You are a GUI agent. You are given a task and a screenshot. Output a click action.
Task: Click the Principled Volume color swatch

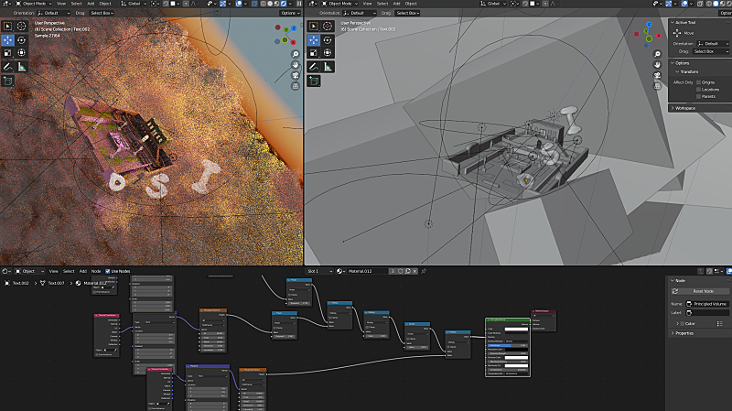(x=517, y=329)
